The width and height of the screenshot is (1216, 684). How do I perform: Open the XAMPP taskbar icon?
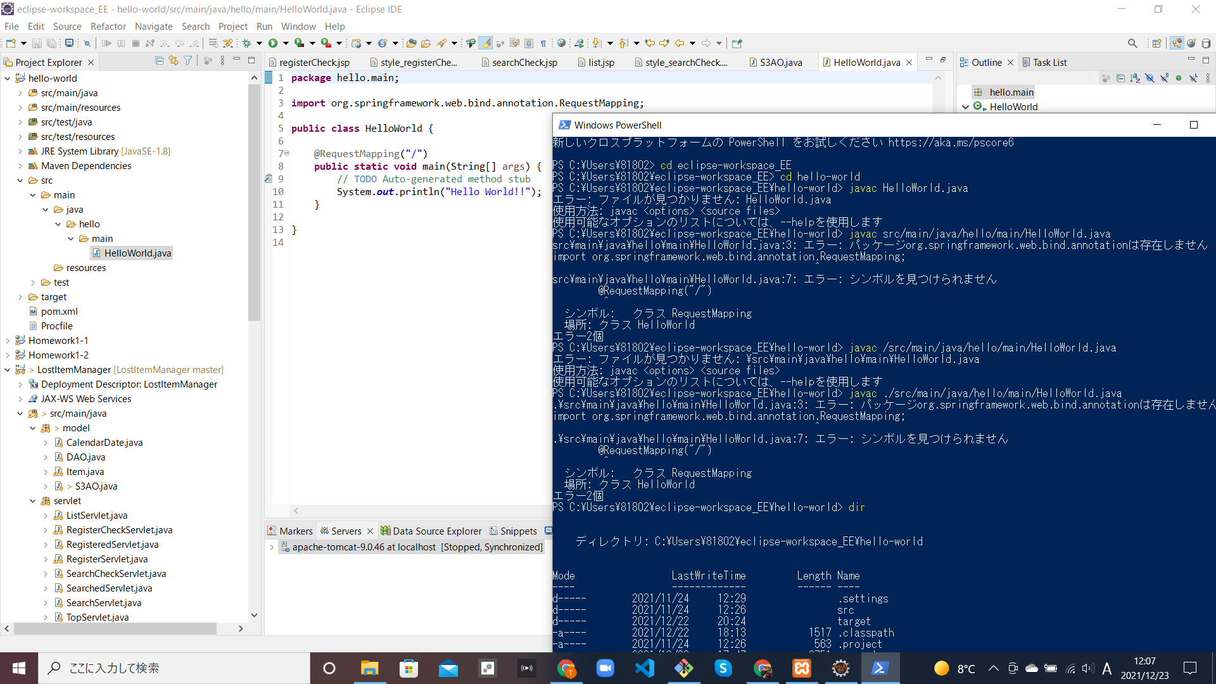(x=801, y=668)
